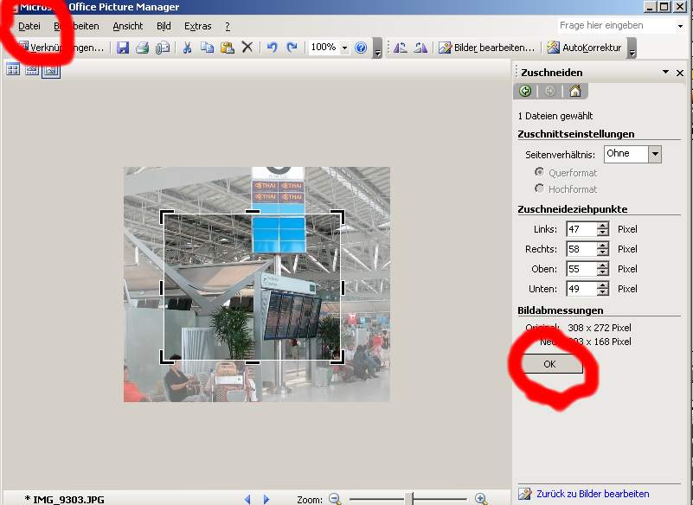Open the Seitenverhältnis dropdown
Image resolution: width=693 pixels, height=505 pixels.
point(654,154)
